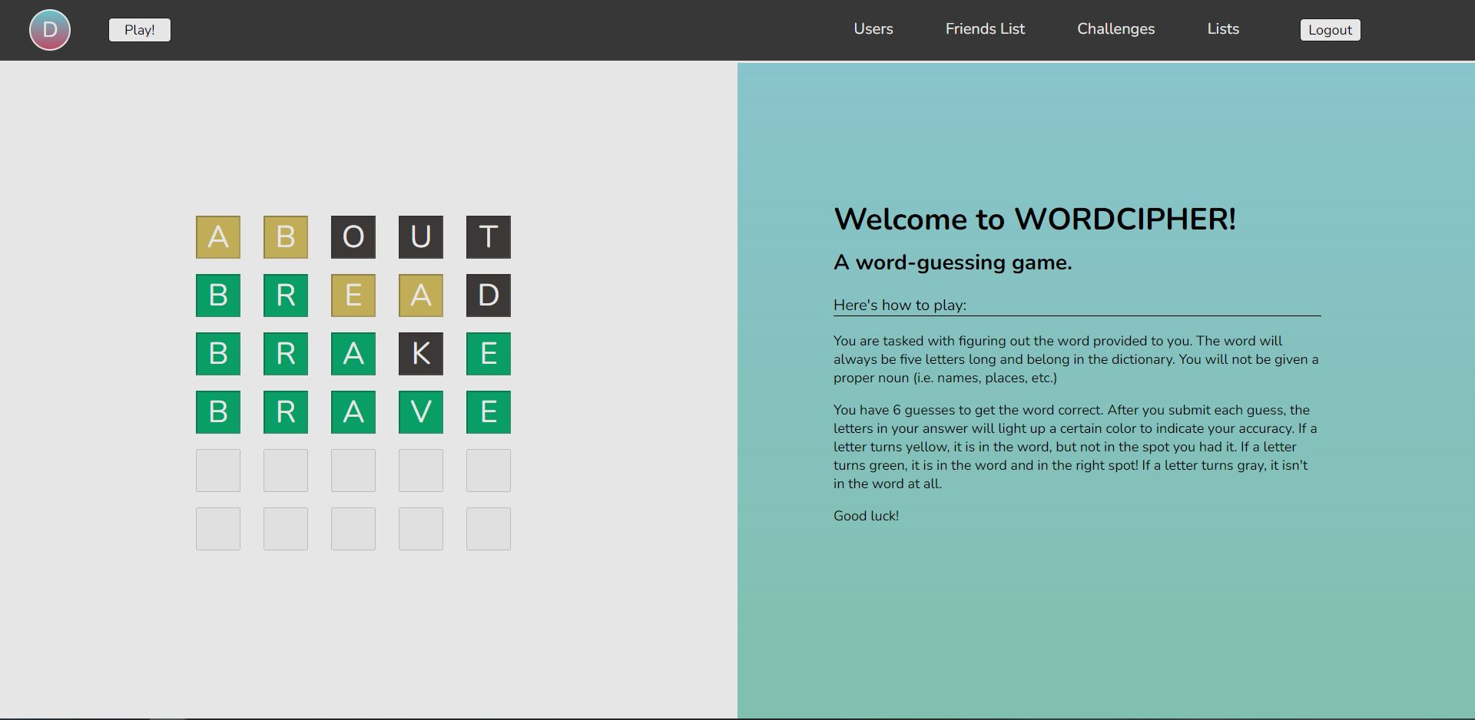The image size is (1475, 720).
Task: Select the yellow E tile in BREAD
Action: pos(353,296)
